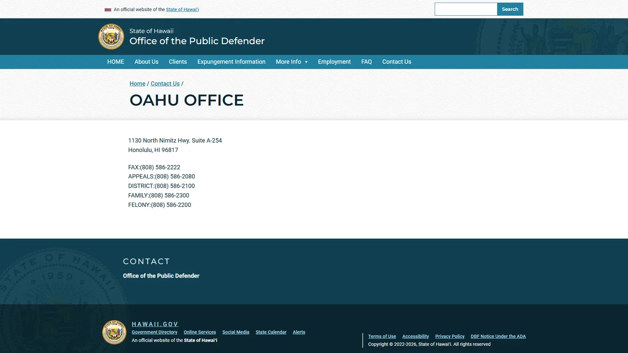Select the DISTRICT:(808) 586-2100 line
The width and height of the screenshot is (628, 353).
coord(161,186)
